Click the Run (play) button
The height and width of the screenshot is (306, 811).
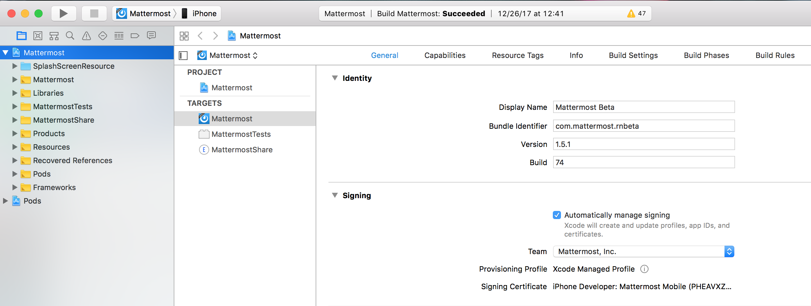point(64,13)
